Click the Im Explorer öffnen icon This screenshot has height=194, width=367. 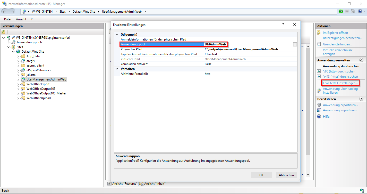[x=319, y=33]
